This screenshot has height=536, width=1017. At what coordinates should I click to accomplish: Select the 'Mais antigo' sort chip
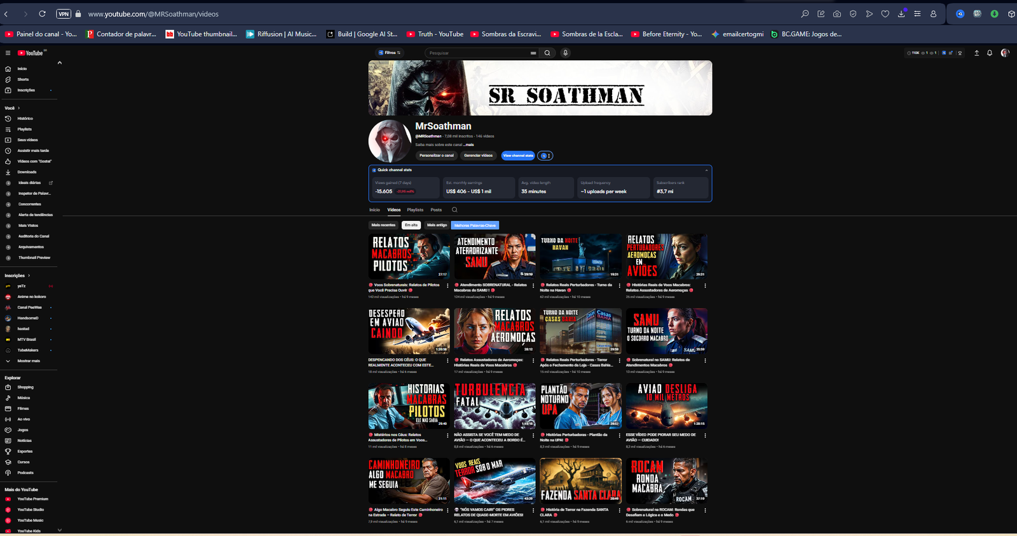(x=437, y=225)
